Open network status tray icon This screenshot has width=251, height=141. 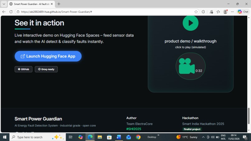click(208, 137)
